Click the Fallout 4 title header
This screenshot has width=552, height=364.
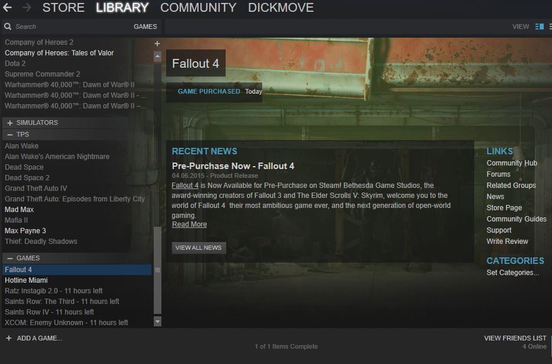196,64
